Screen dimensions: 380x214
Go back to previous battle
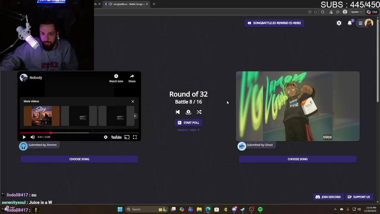click(x=178, y=112)
